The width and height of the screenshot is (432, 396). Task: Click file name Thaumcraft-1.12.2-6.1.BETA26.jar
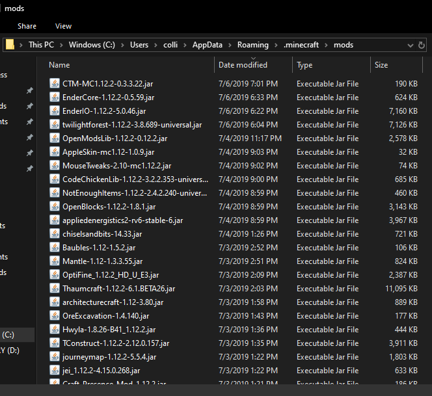119,289
